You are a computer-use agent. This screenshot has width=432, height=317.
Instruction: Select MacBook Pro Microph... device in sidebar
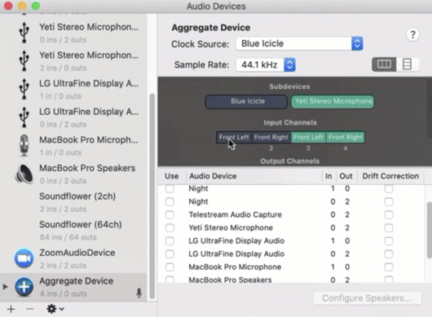click(74, 146)
